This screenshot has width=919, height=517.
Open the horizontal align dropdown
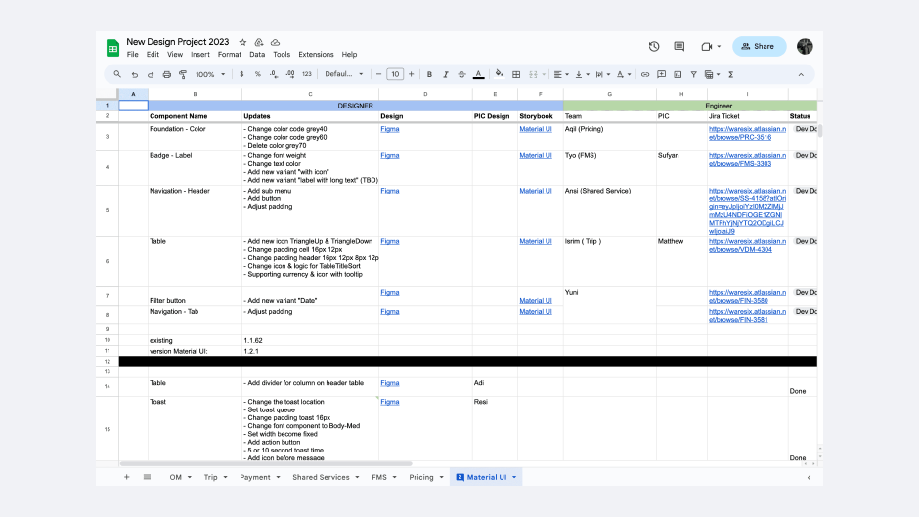[561, 74]
